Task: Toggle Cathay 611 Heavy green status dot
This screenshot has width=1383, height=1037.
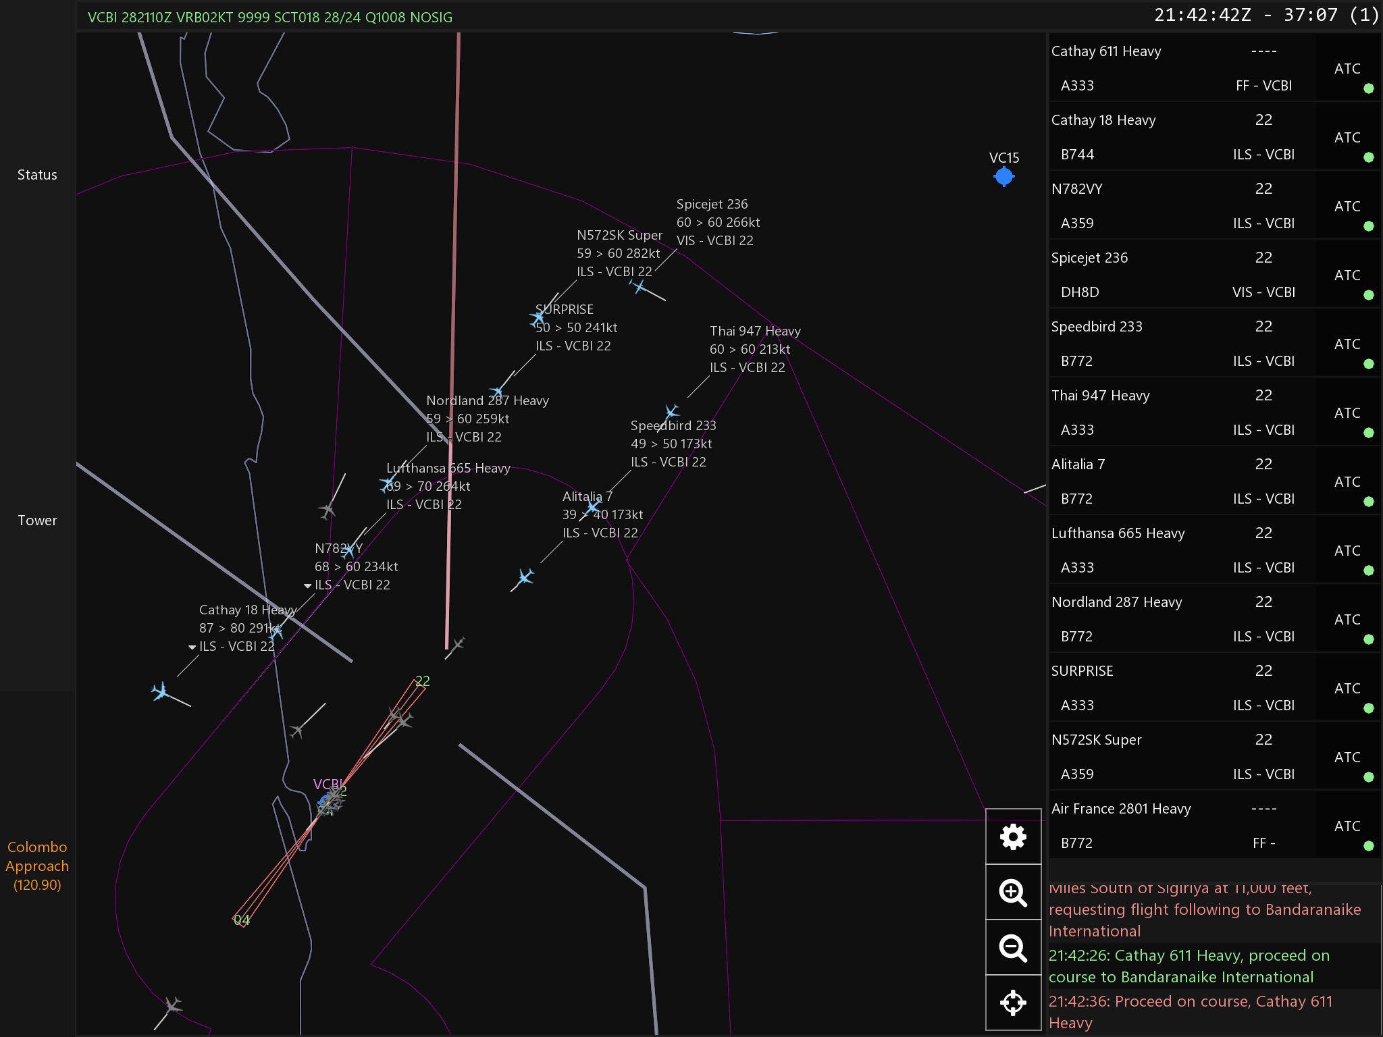Action: pos(1368,88)
